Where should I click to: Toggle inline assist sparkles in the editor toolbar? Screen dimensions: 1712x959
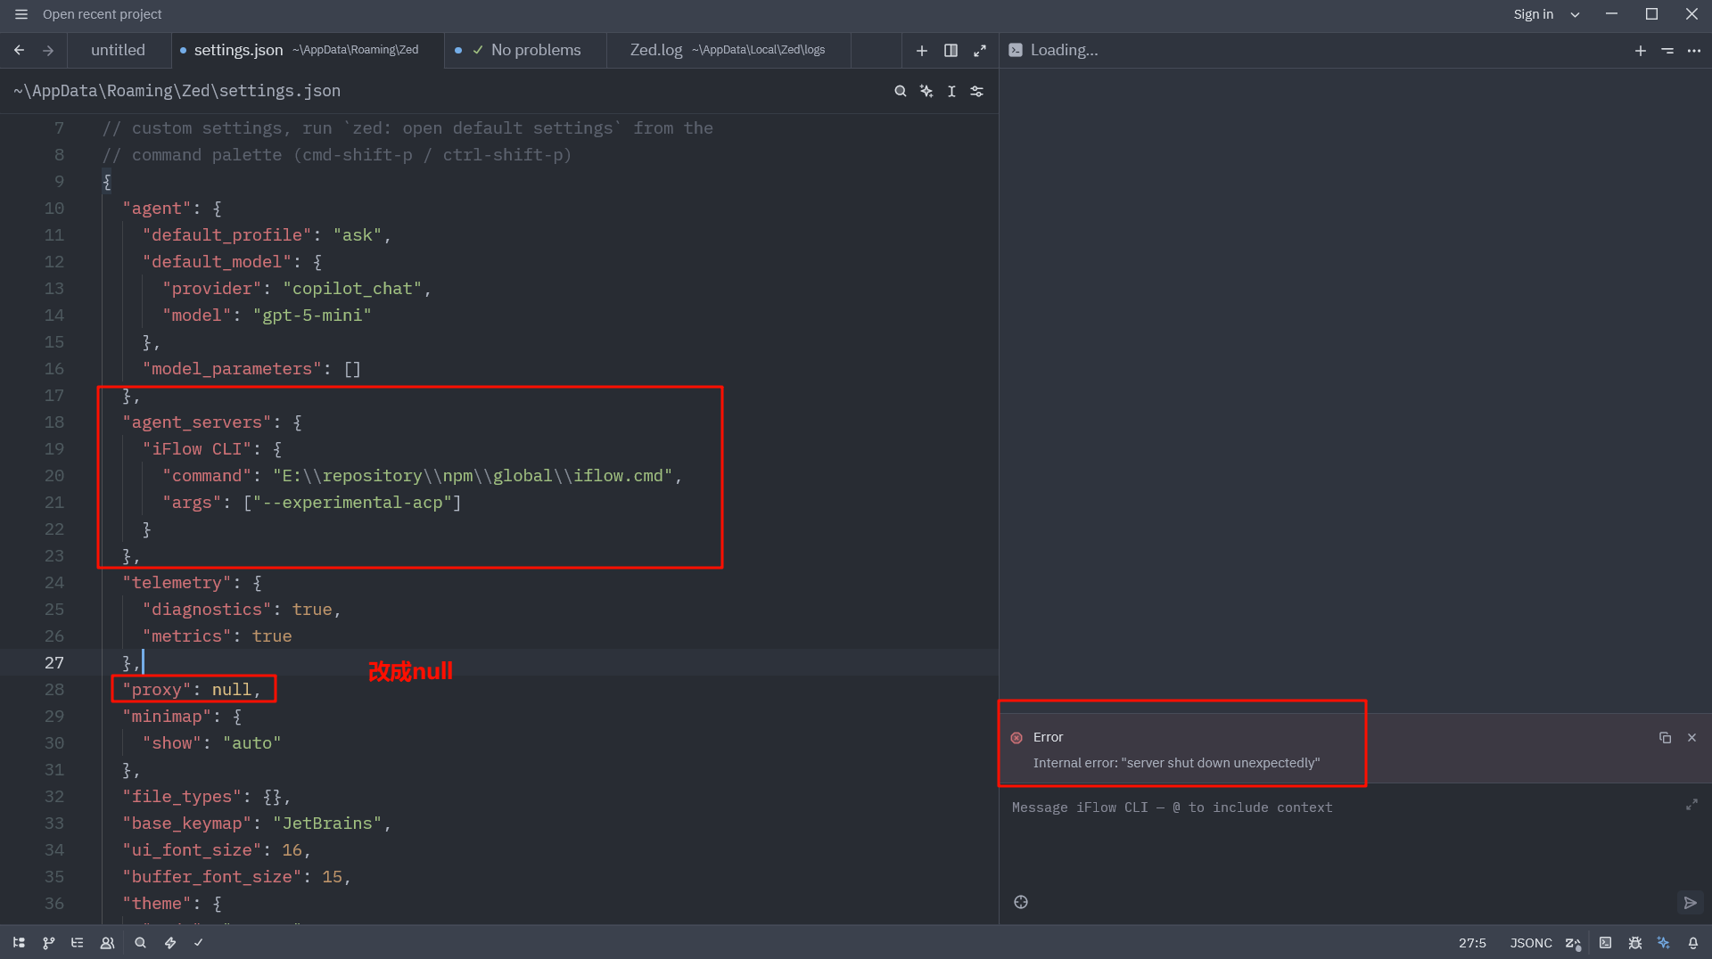(926, 91)
